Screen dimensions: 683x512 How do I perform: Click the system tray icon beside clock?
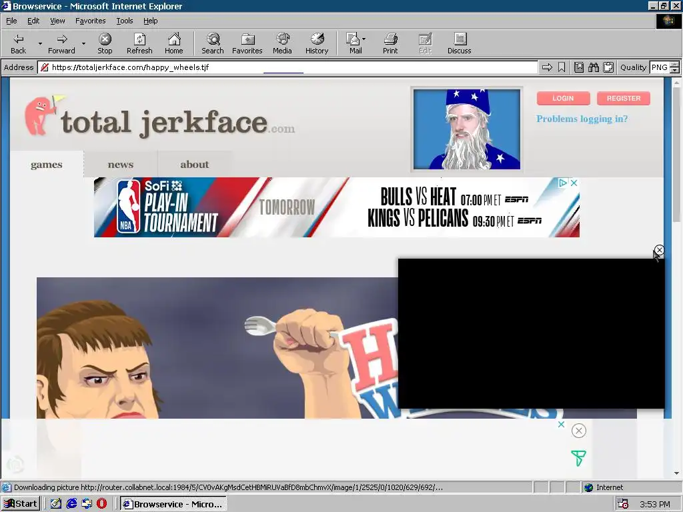[624, 504]
